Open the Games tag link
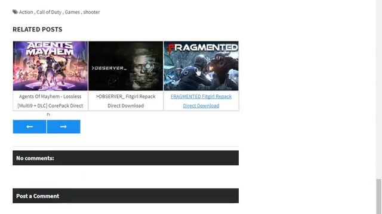382x214 pixels. tap(72, 12)
